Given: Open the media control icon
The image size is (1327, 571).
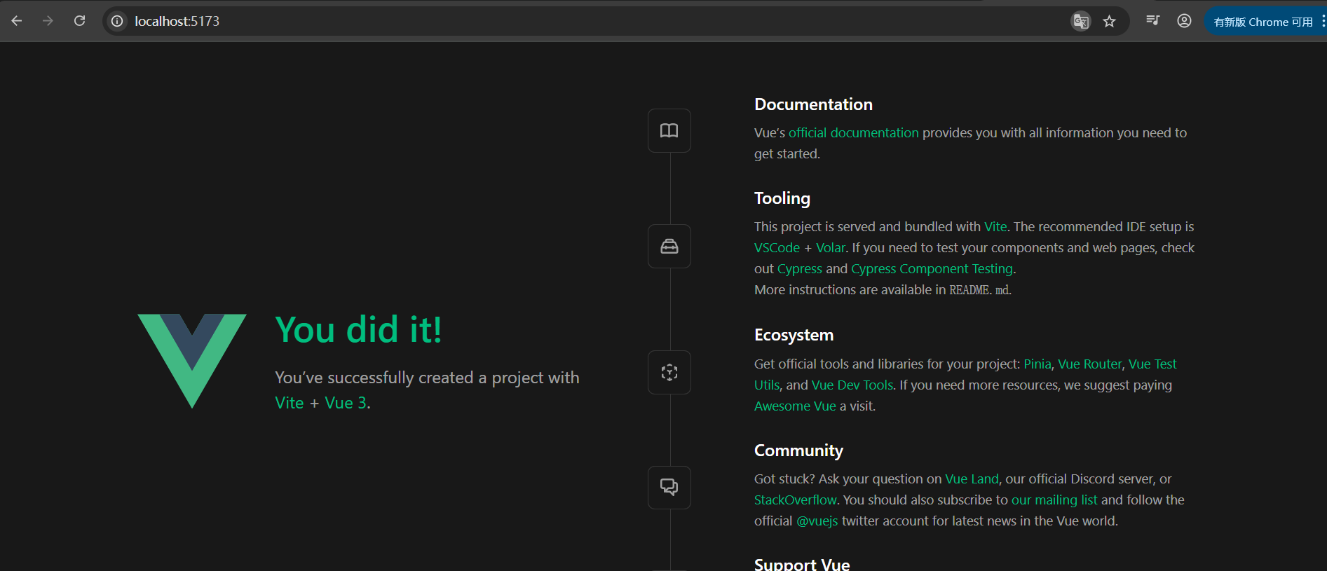Looking at the screenshot, I should [1152, 20].
